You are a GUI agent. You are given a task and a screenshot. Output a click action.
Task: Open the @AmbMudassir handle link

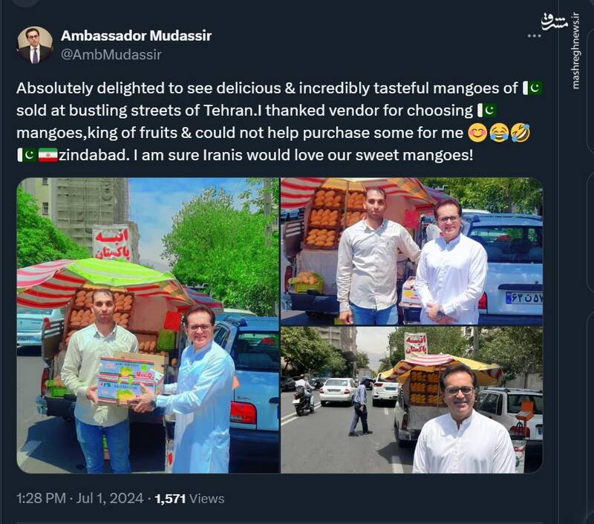[111, 54]
